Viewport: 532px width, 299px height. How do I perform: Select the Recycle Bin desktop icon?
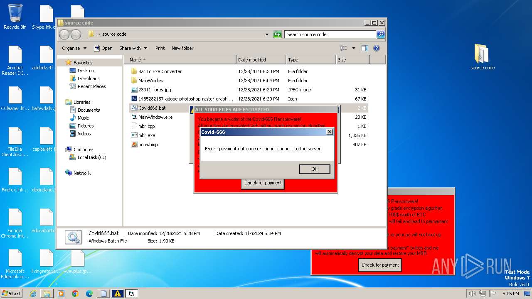15,17
